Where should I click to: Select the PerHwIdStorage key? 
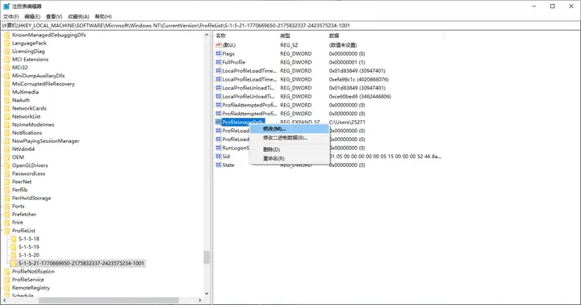tap(31, 198)
